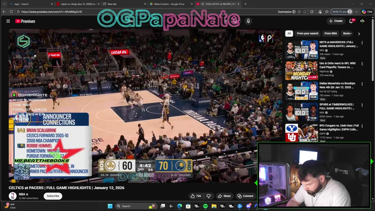Switch to Lakers vs. Kings tab

click(x=79, y=4)
